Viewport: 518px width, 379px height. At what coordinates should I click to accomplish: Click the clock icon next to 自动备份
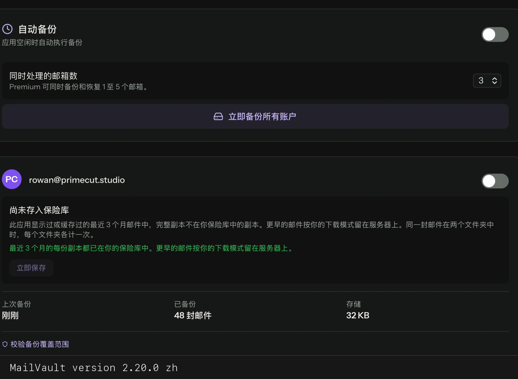(x=8, y=29)
